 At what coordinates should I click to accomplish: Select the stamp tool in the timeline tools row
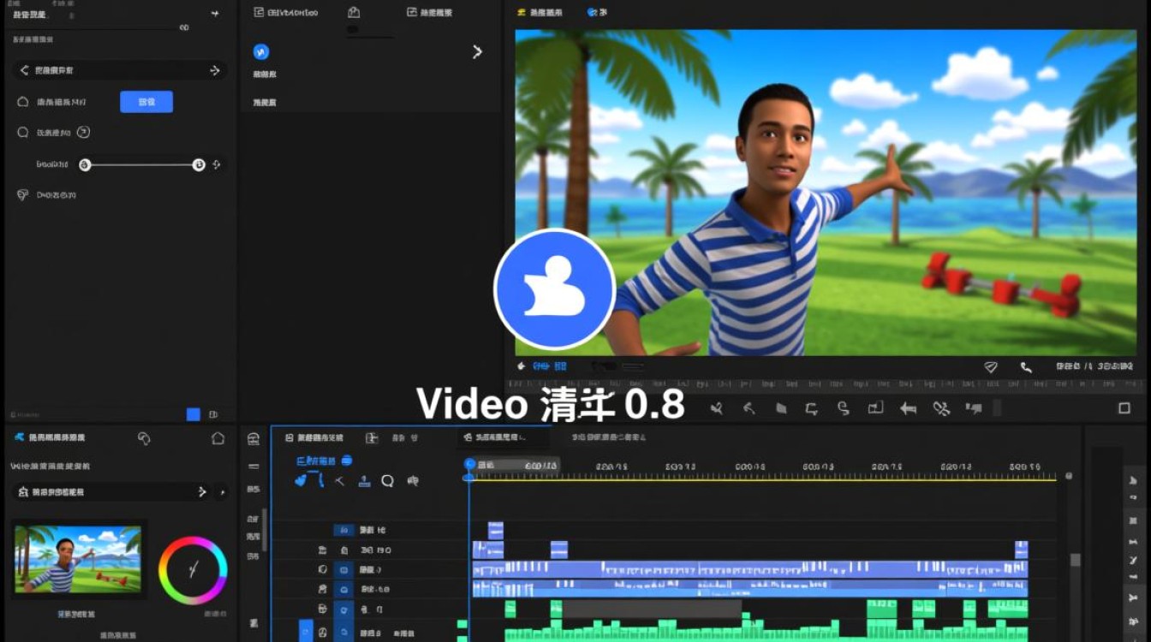click(x=364, y=481)
